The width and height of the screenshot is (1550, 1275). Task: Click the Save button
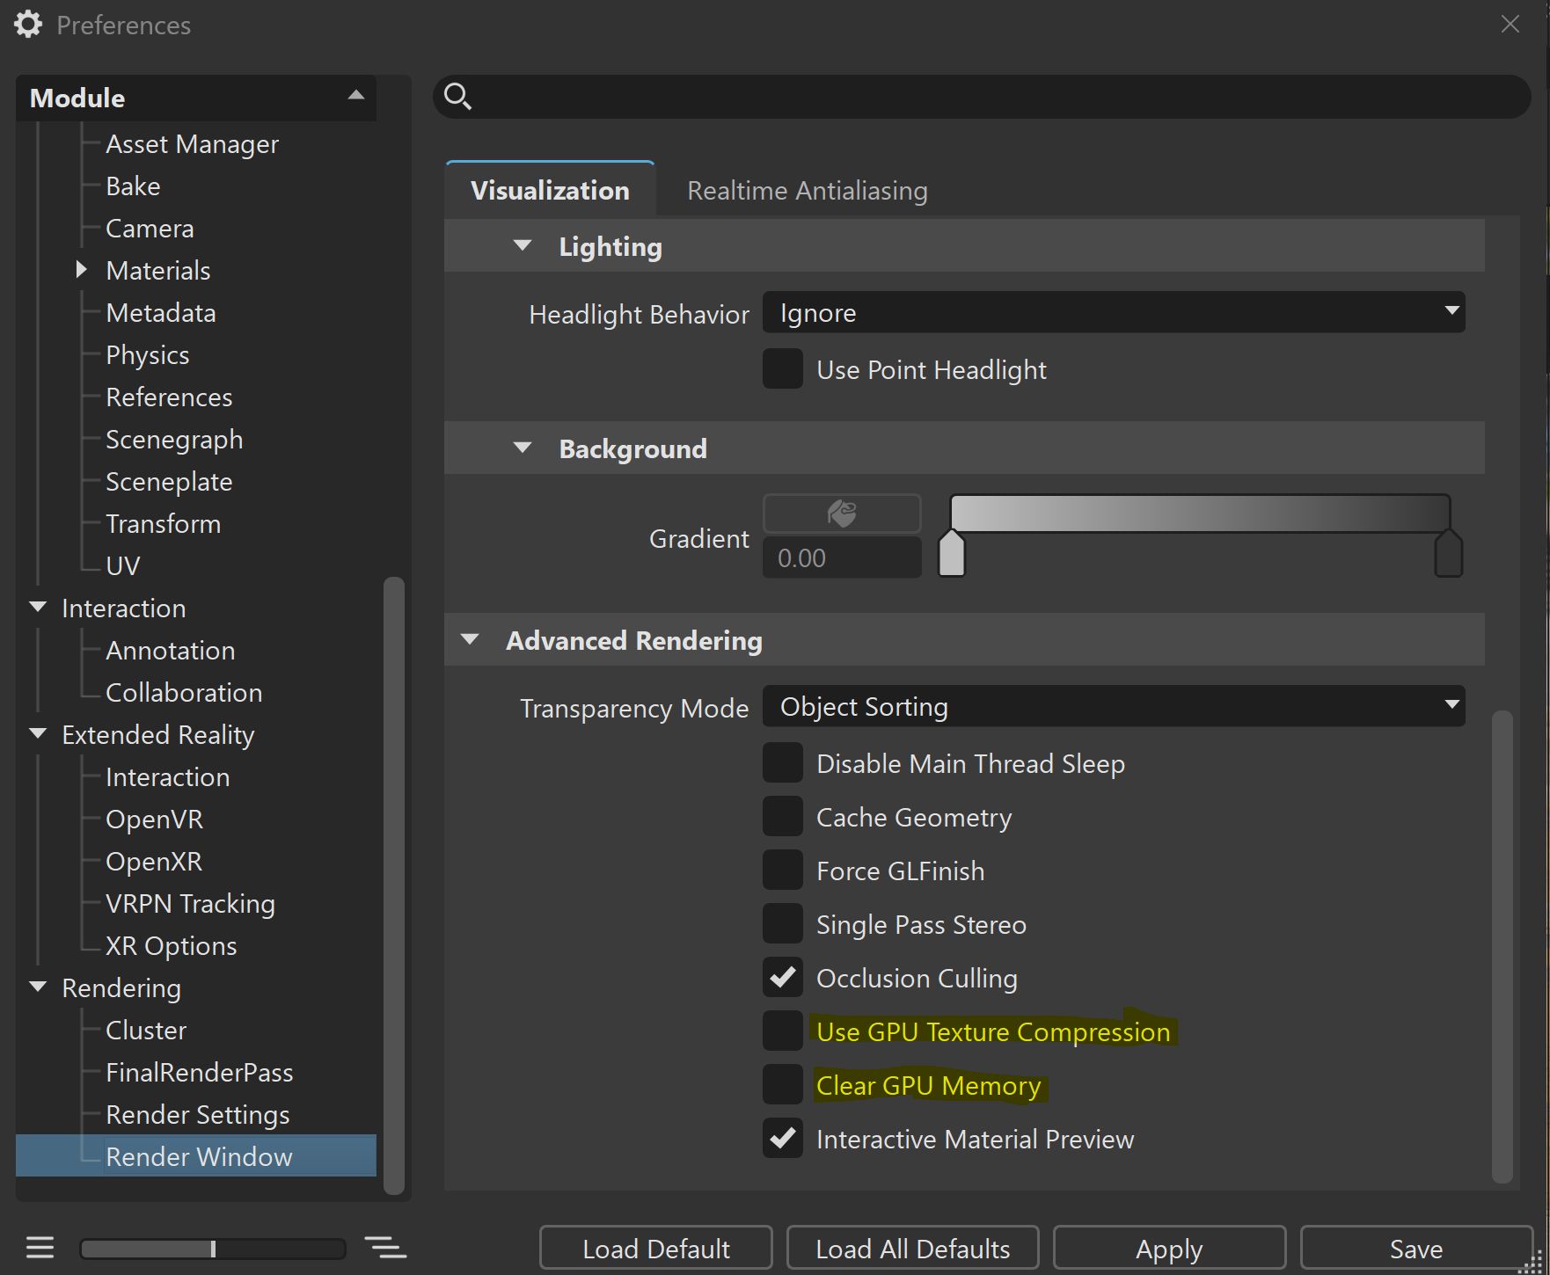(x=1416, y=1249)
